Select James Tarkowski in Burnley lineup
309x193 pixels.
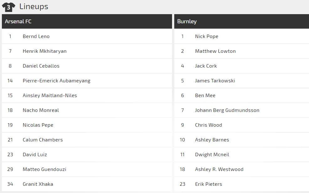(215, 81)
